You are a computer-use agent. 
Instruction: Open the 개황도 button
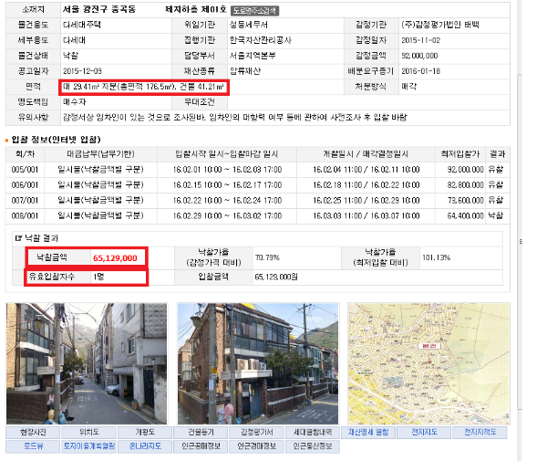(x=145, y=433)
